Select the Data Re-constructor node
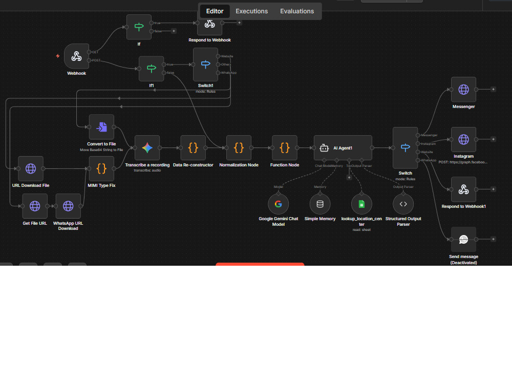 click(193, 148)
